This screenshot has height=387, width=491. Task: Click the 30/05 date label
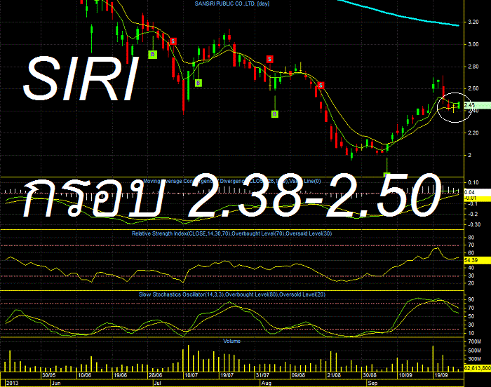49,375
